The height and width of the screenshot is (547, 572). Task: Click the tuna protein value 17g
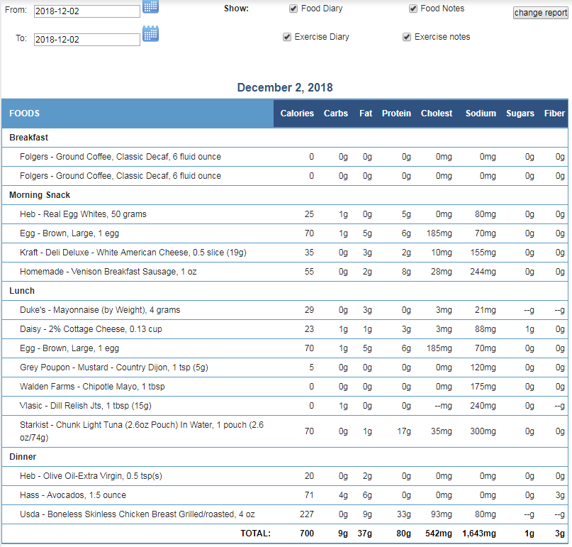404,431
